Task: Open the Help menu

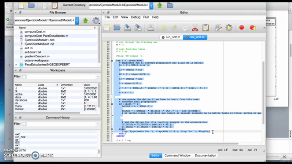Action: click(x=155, y=17)
